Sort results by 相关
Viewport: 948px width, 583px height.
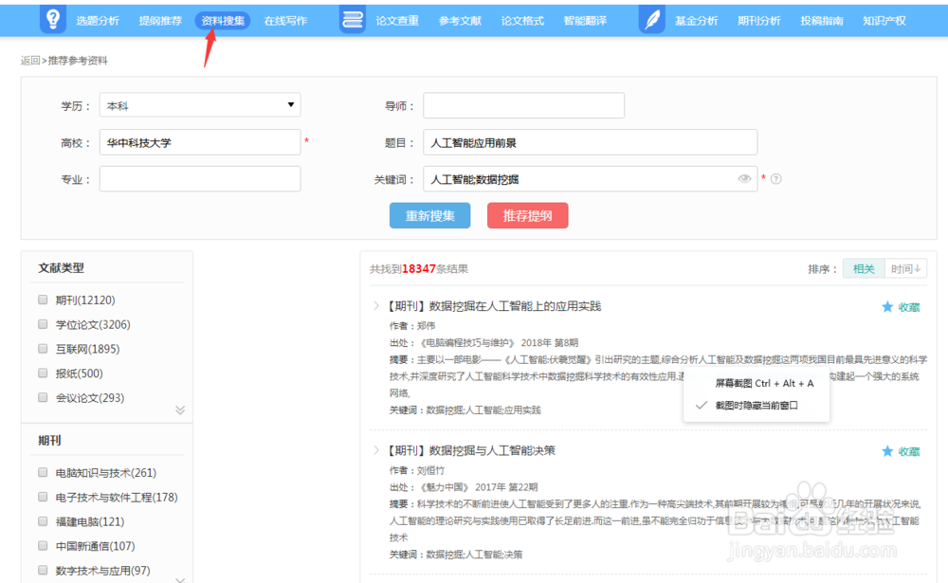(864, 268)
